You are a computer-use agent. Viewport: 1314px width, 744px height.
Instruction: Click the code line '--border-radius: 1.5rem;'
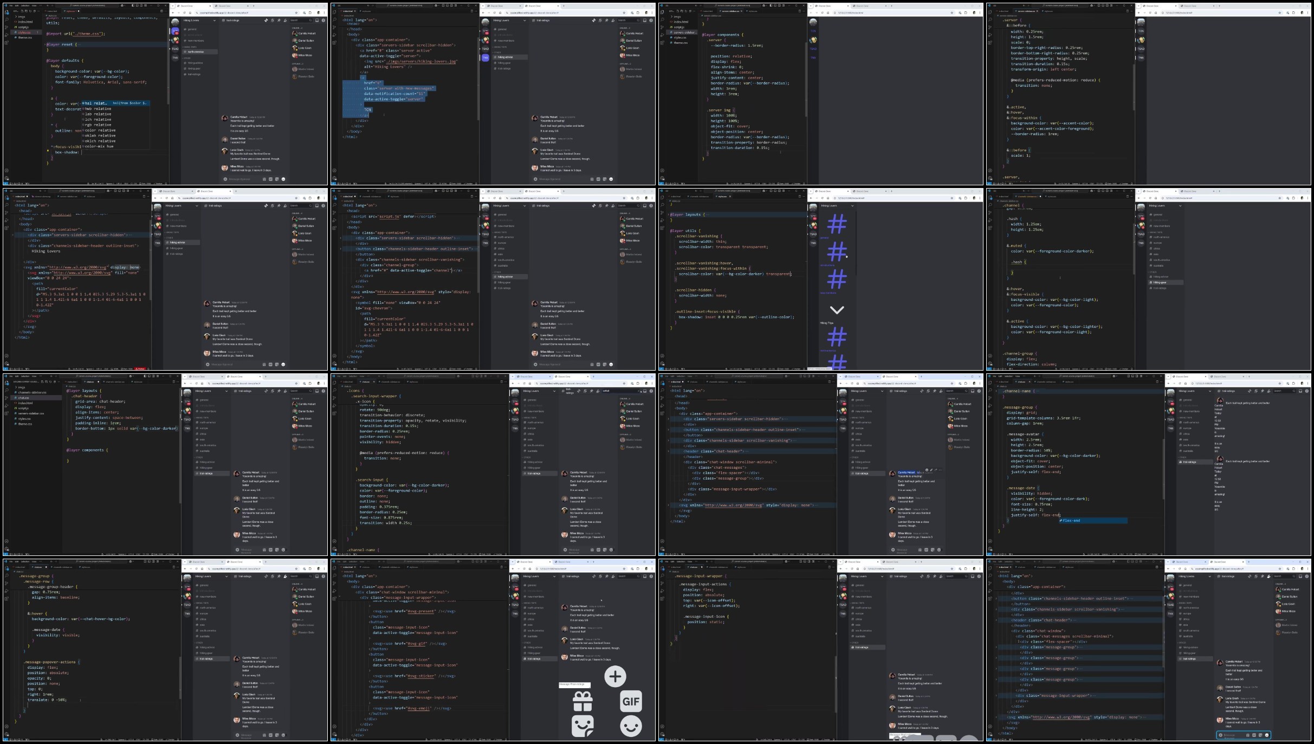[736, 46]
